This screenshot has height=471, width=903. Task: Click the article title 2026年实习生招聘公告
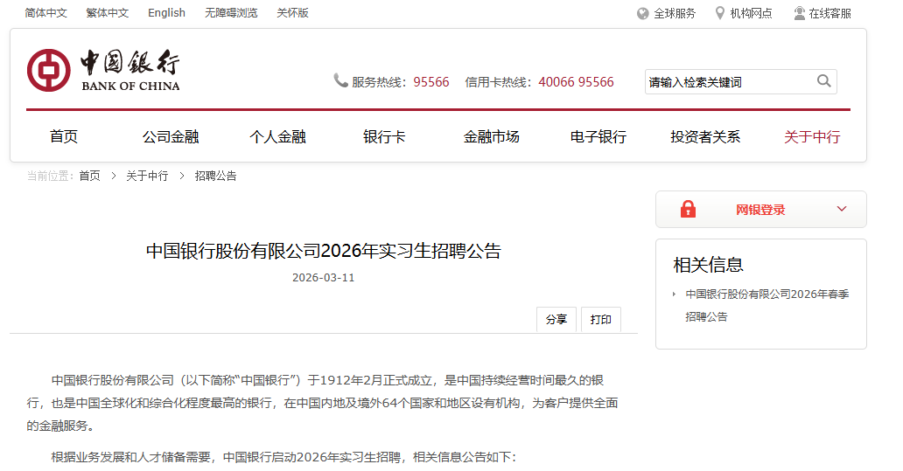click(x=323, y=251)
